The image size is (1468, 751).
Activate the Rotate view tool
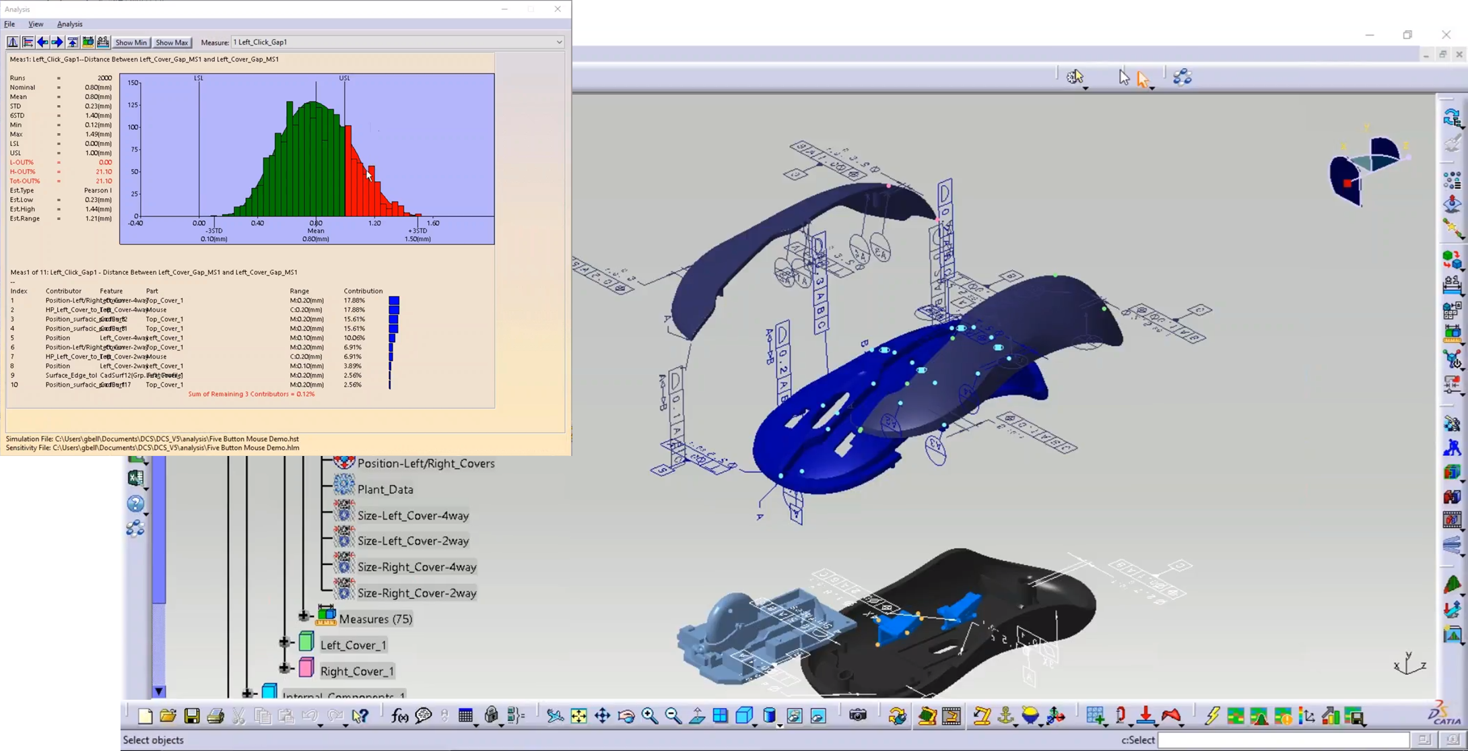(x=626, y=716)
